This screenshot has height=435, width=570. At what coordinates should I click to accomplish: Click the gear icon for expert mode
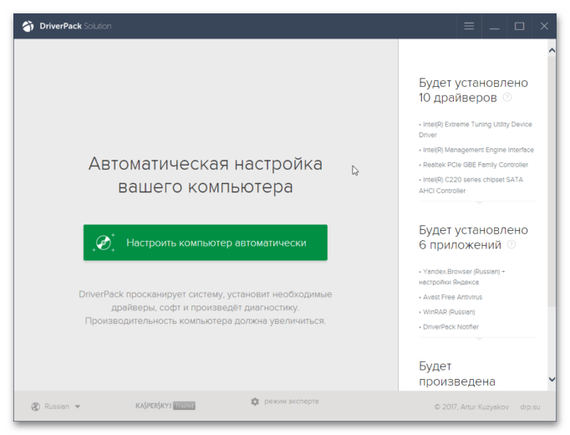point(255,402)
